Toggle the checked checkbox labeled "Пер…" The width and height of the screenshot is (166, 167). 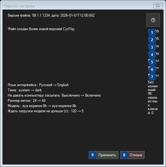[153, 53]
